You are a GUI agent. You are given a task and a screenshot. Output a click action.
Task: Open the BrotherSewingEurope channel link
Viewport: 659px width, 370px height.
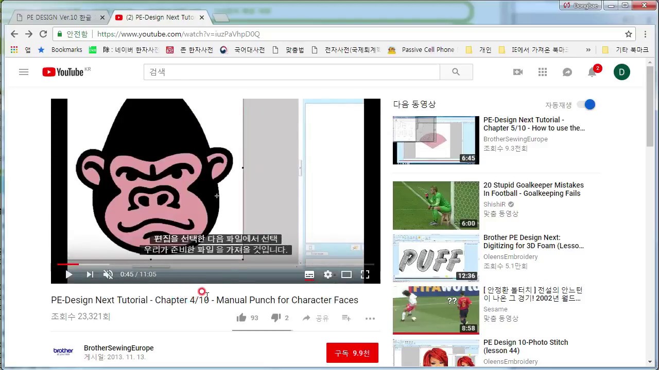119,348
